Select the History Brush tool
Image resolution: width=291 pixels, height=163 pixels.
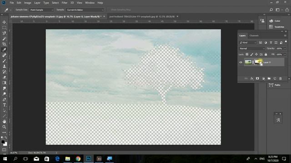click(4, 72)
